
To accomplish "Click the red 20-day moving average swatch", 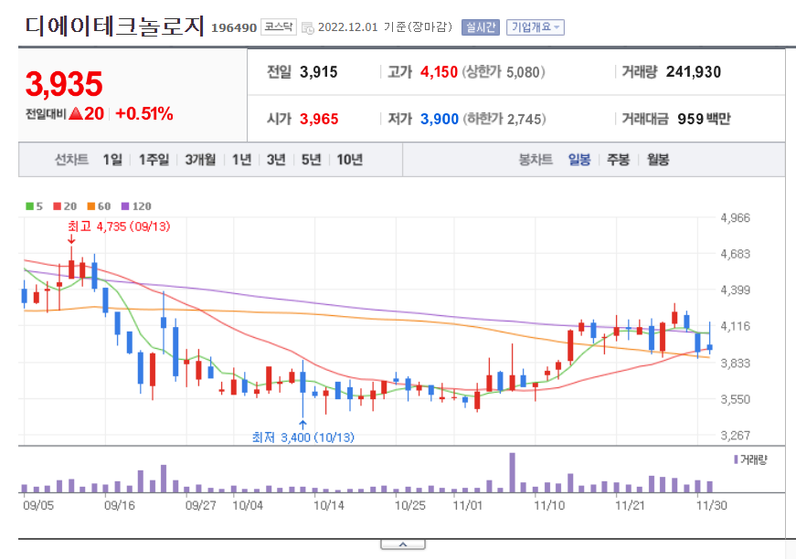I will [58, 206].
